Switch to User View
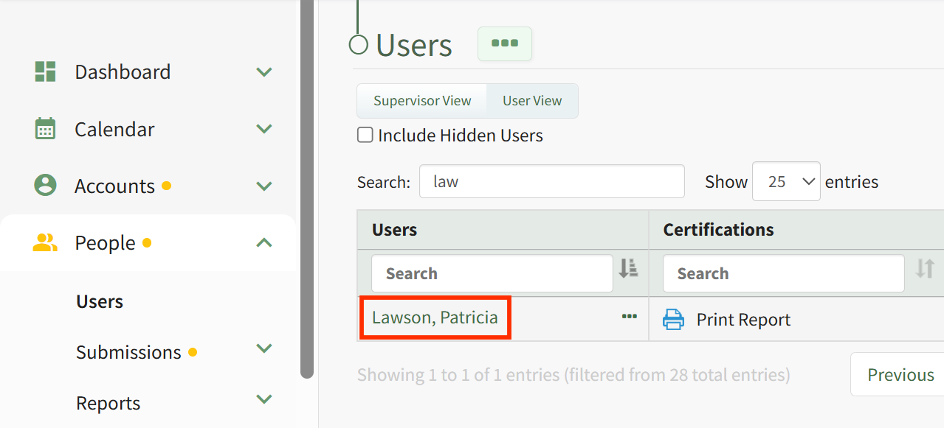Viewport: 944px width, 428px height. (x=532, y=101)
